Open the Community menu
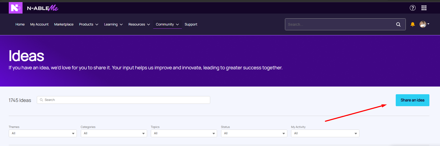 coord(167,24)
